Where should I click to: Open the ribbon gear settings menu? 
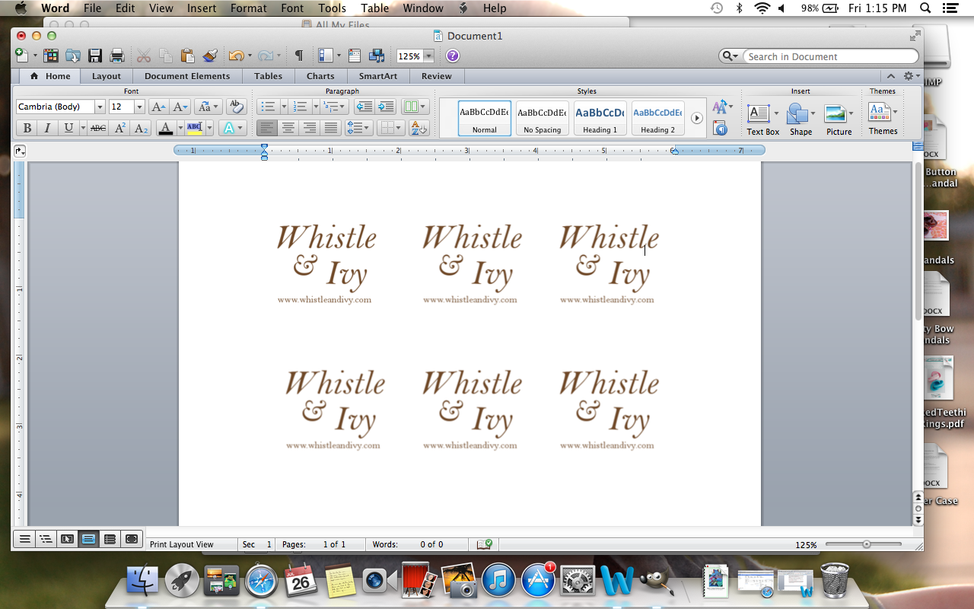click(x=910, y=76)
